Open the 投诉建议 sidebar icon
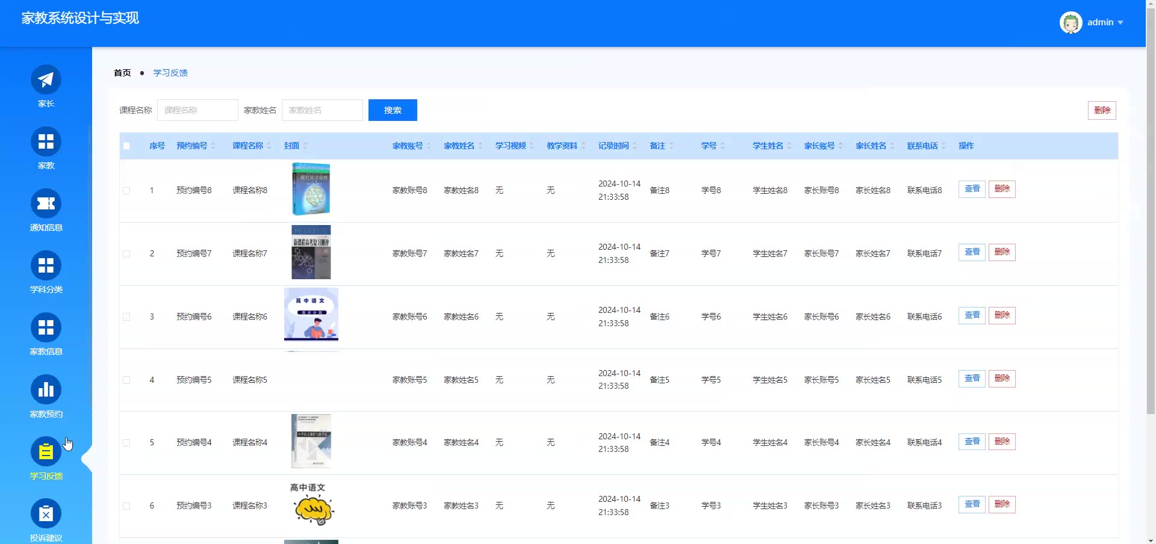This screenshot has width=1156, height=544. pyautogui.click(x=46, y=514)
